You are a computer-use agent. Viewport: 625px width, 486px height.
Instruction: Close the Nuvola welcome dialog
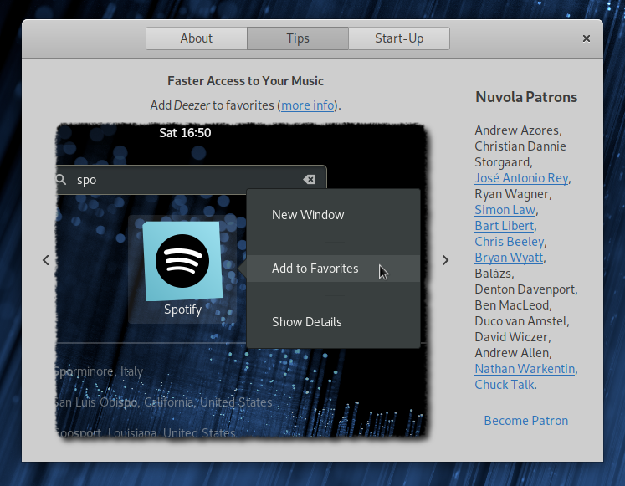click(x=587, y=38)
